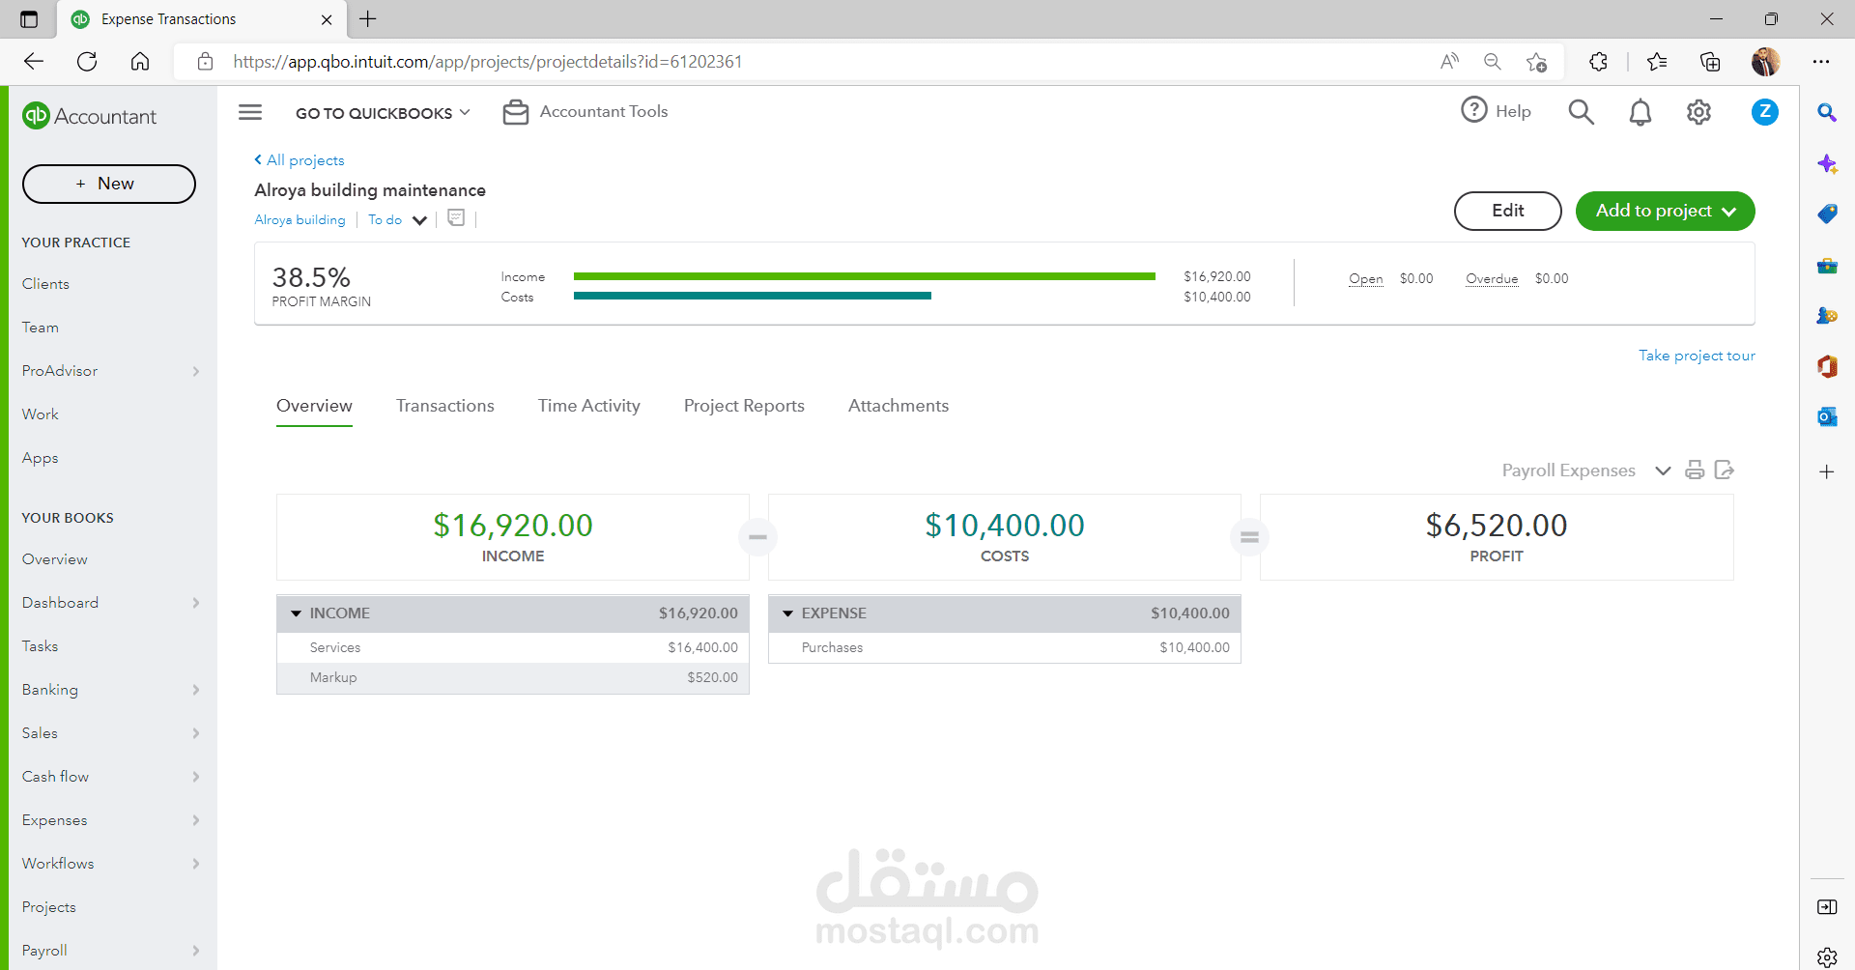Open the Add to project dropdown
The height and width of the screenshot is (970, 1855).
[x=1665, y=211]
